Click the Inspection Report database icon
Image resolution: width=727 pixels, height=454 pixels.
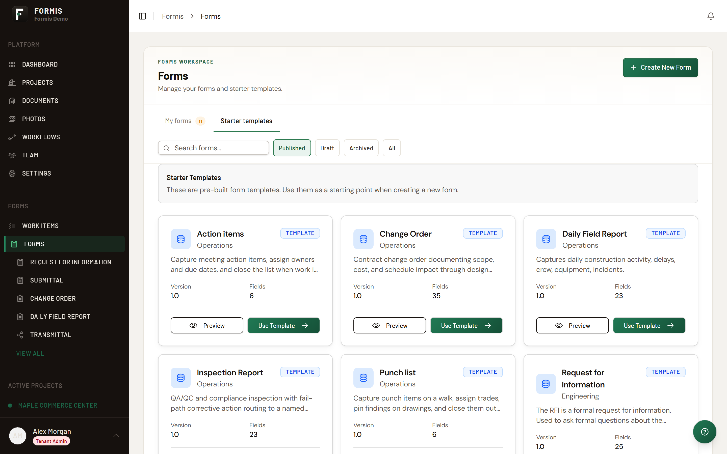coord(180,378)
